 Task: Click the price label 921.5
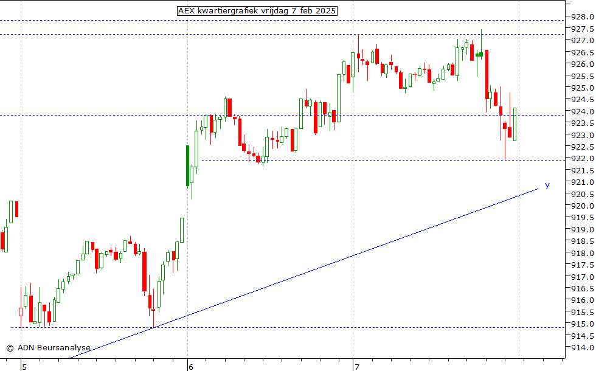[x=583, y=171]
